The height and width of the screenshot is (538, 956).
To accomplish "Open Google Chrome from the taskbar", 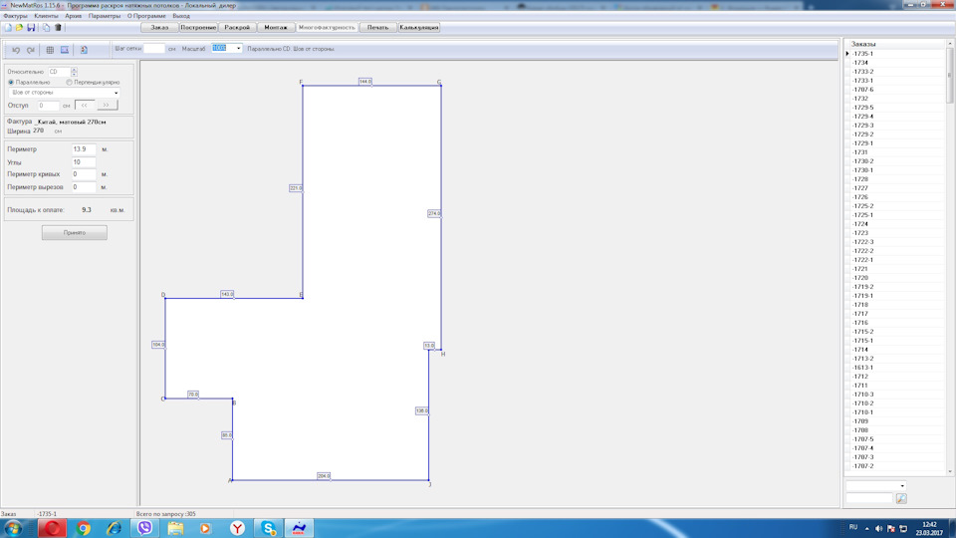I will 84,528.
